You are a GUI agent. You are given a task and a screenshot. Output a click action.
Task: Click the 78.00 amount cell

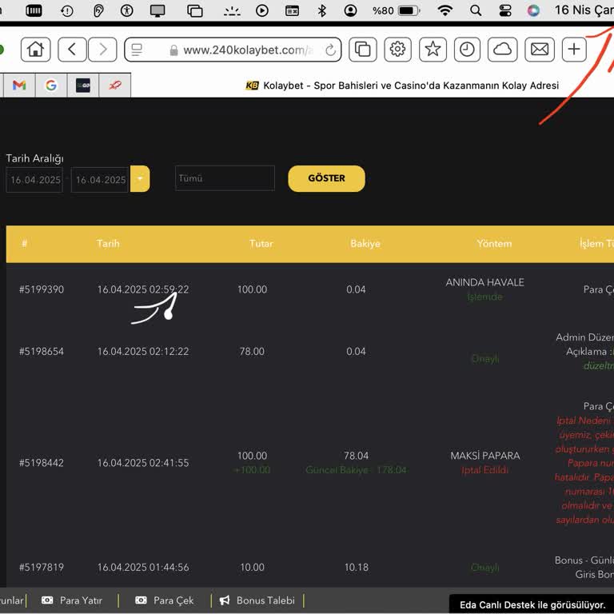pos(252,351)
